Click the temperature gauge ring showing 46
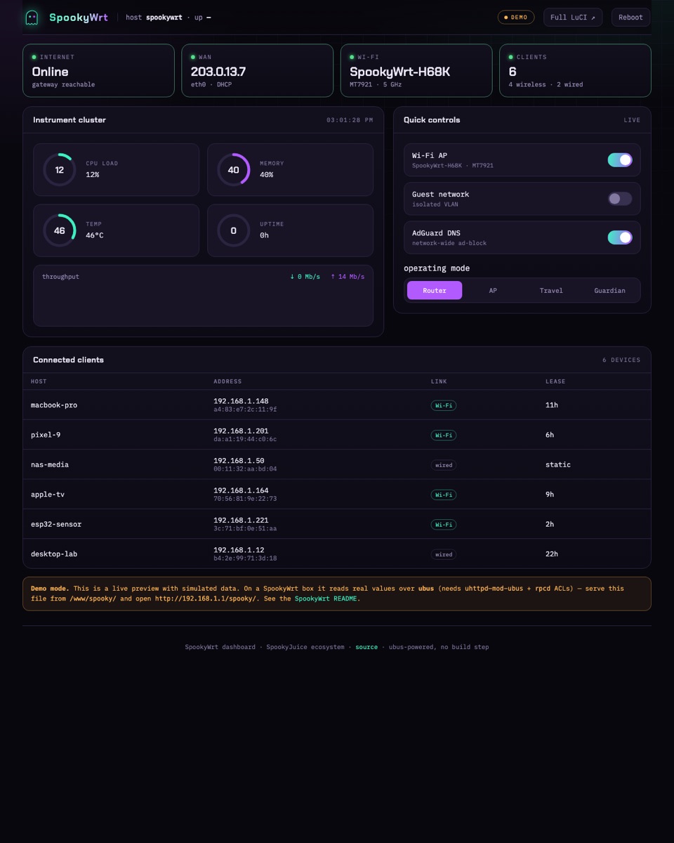The width and height of the screenshot is (674, 843). click(59, 230)
